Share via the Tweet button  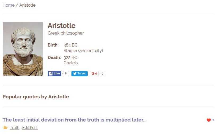[x=79, y=74]
